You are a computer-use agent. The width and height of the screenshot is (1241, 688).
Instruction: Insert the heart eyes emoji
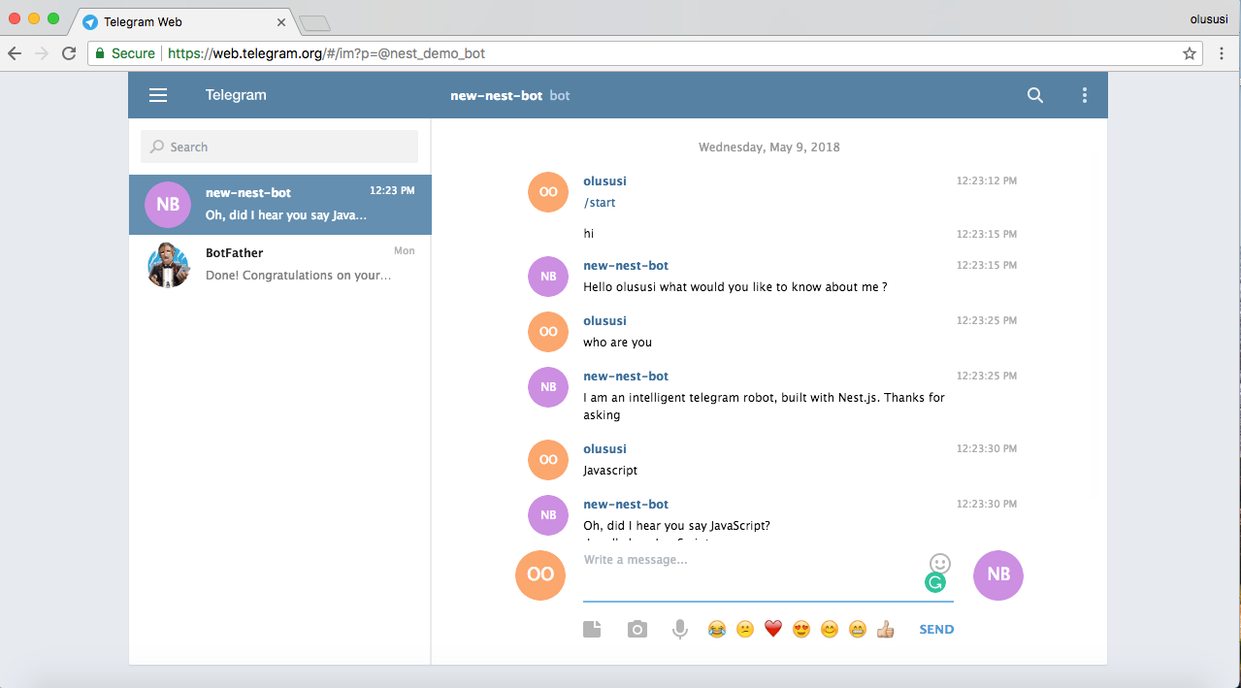click(801, 629)
